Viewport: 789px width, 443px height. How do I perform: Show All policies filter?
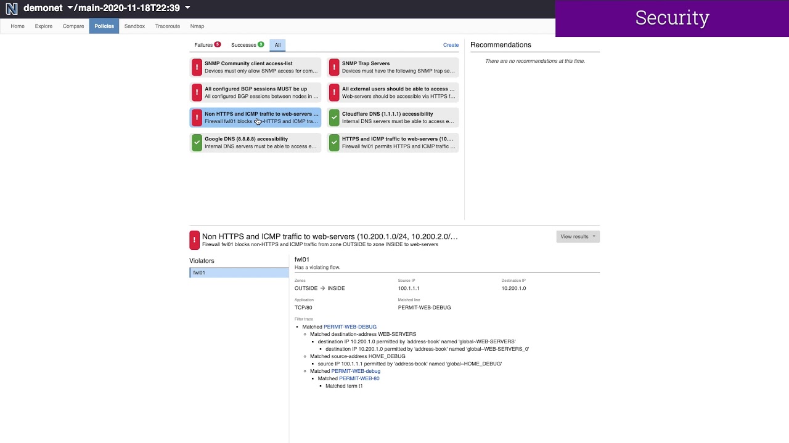click(277, 45)
